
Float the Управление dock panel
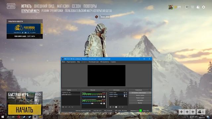click(149, 90)
